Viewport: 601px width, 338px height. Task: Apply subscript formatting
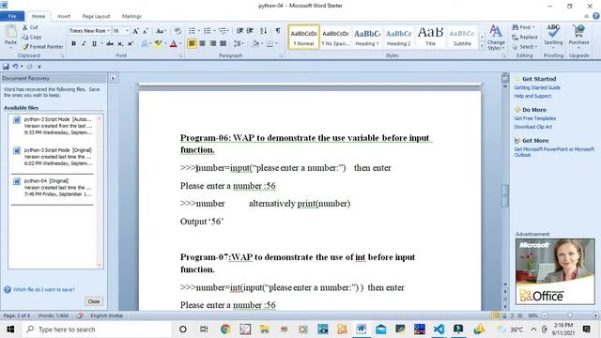coord(120,44)
